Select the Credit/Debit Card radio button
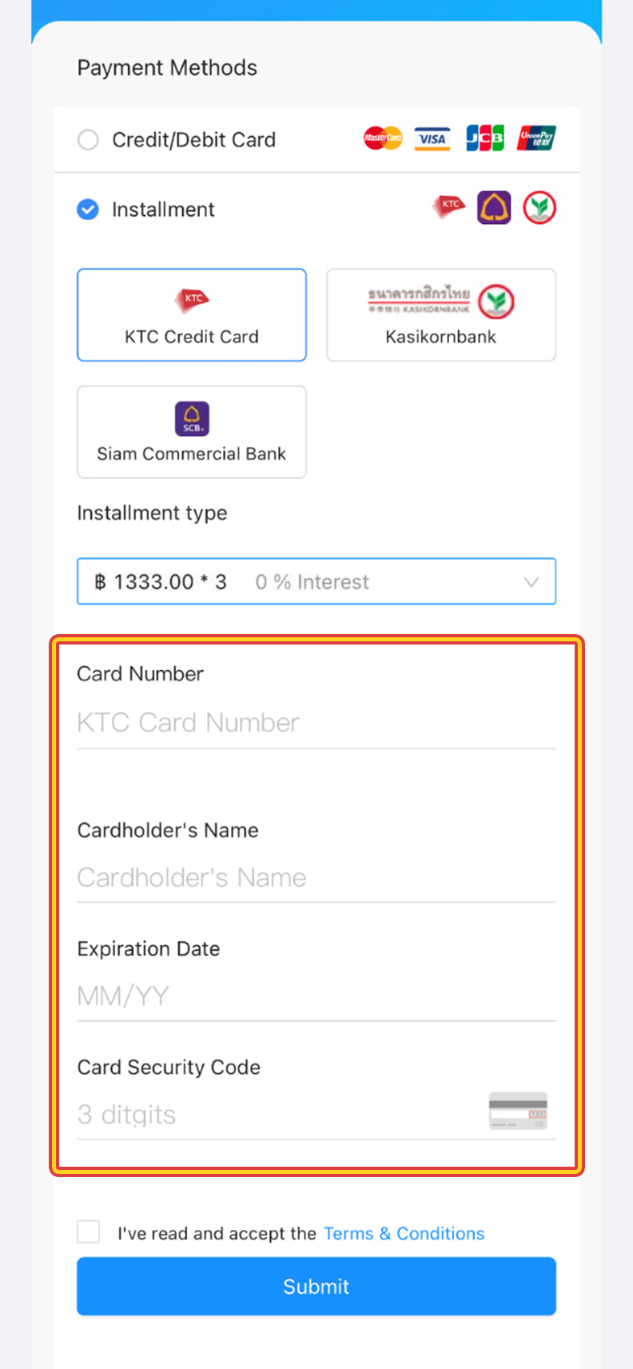The image size is (633, 1369). (x=88, y=140)
